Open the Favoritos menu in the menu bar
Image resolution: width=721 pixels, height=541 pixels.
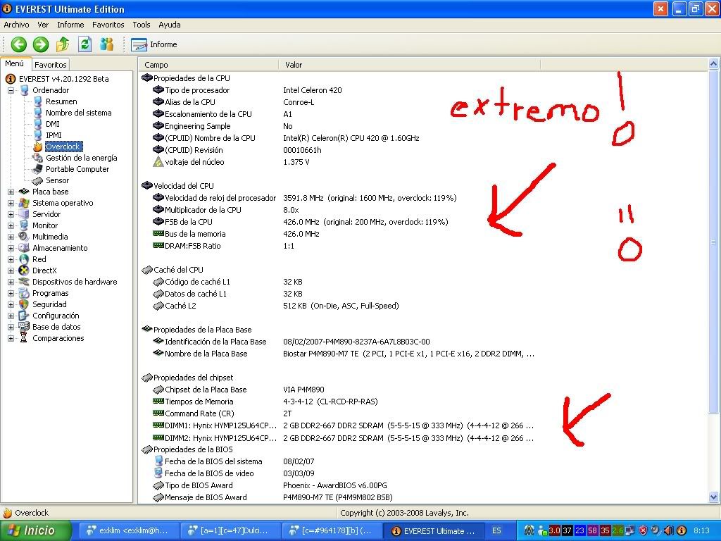(108, 25)
